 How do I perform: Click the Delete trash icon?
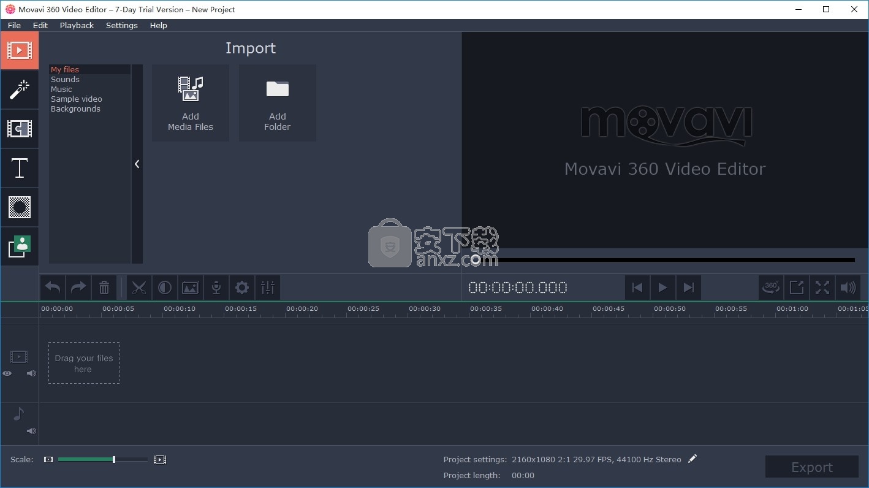coord(104,288)
